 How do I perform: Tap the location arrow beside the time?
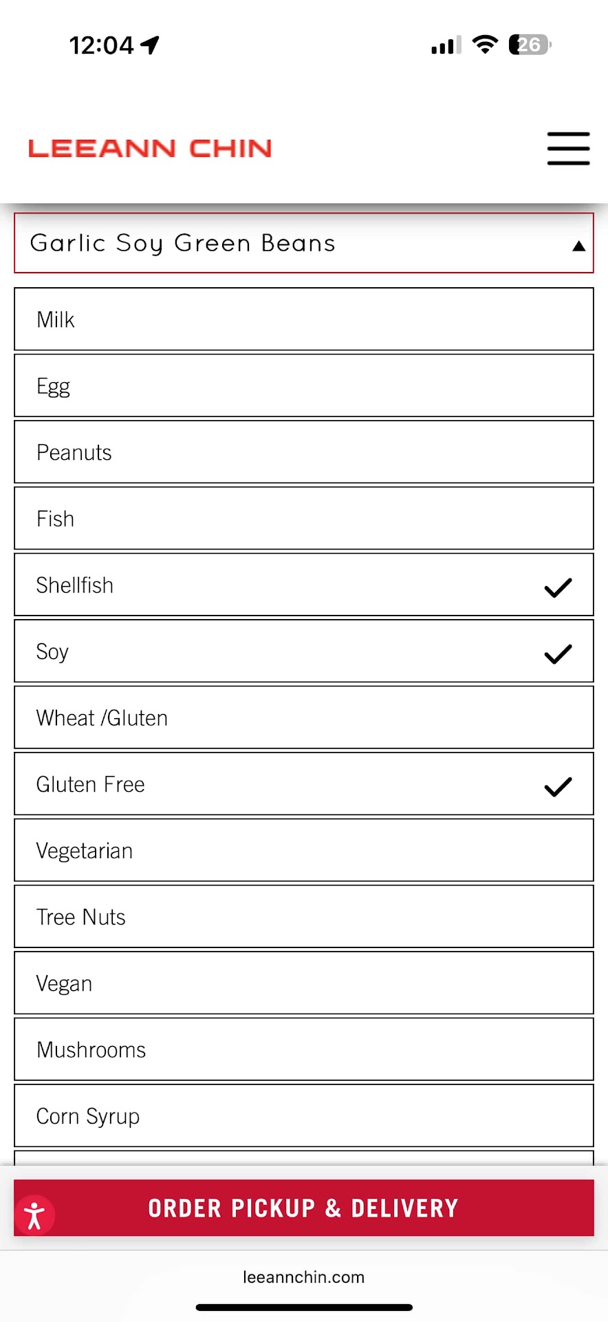pyautogui.click(x=150, y=45)
